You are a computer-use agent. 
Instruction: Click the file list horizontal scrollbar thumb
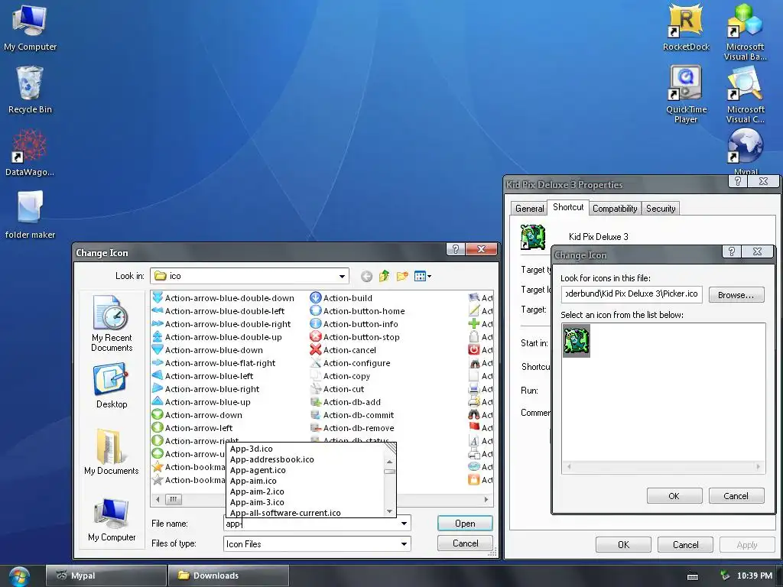click(174, 499)
